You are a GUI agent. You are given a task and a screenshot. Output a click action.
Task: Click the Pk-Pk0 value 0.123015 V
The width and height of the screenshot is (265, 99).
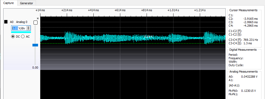pyautogui.click(x=249, y=91)
